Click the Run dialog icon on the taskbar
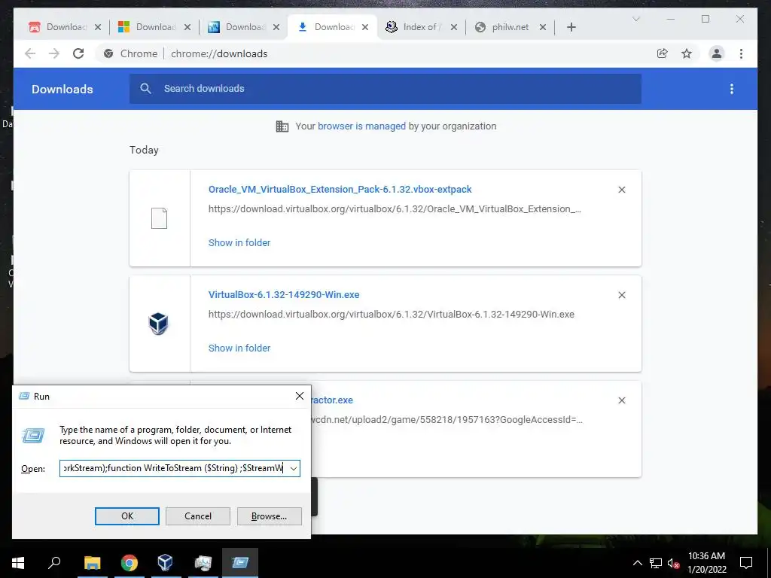771x578 pixels. 240,563
